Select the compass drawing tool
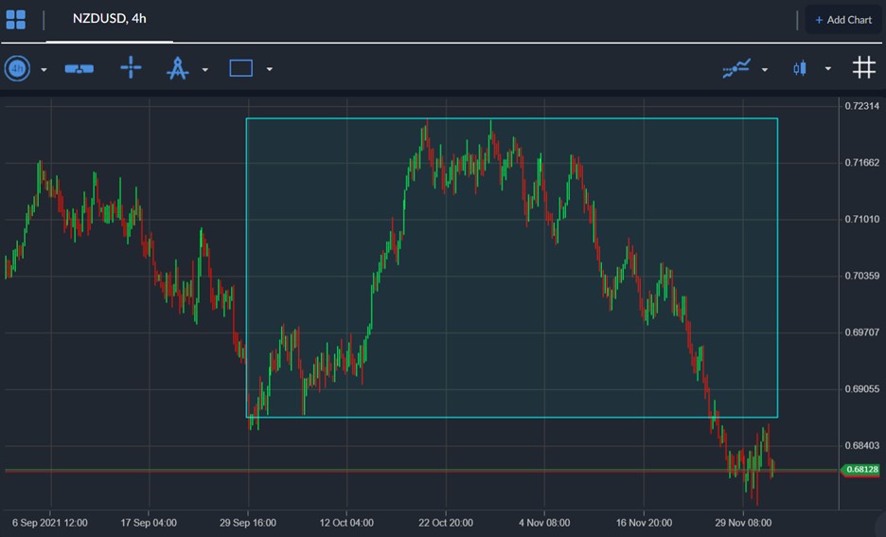Screen dimensions: 886x537 click(177, 68)
